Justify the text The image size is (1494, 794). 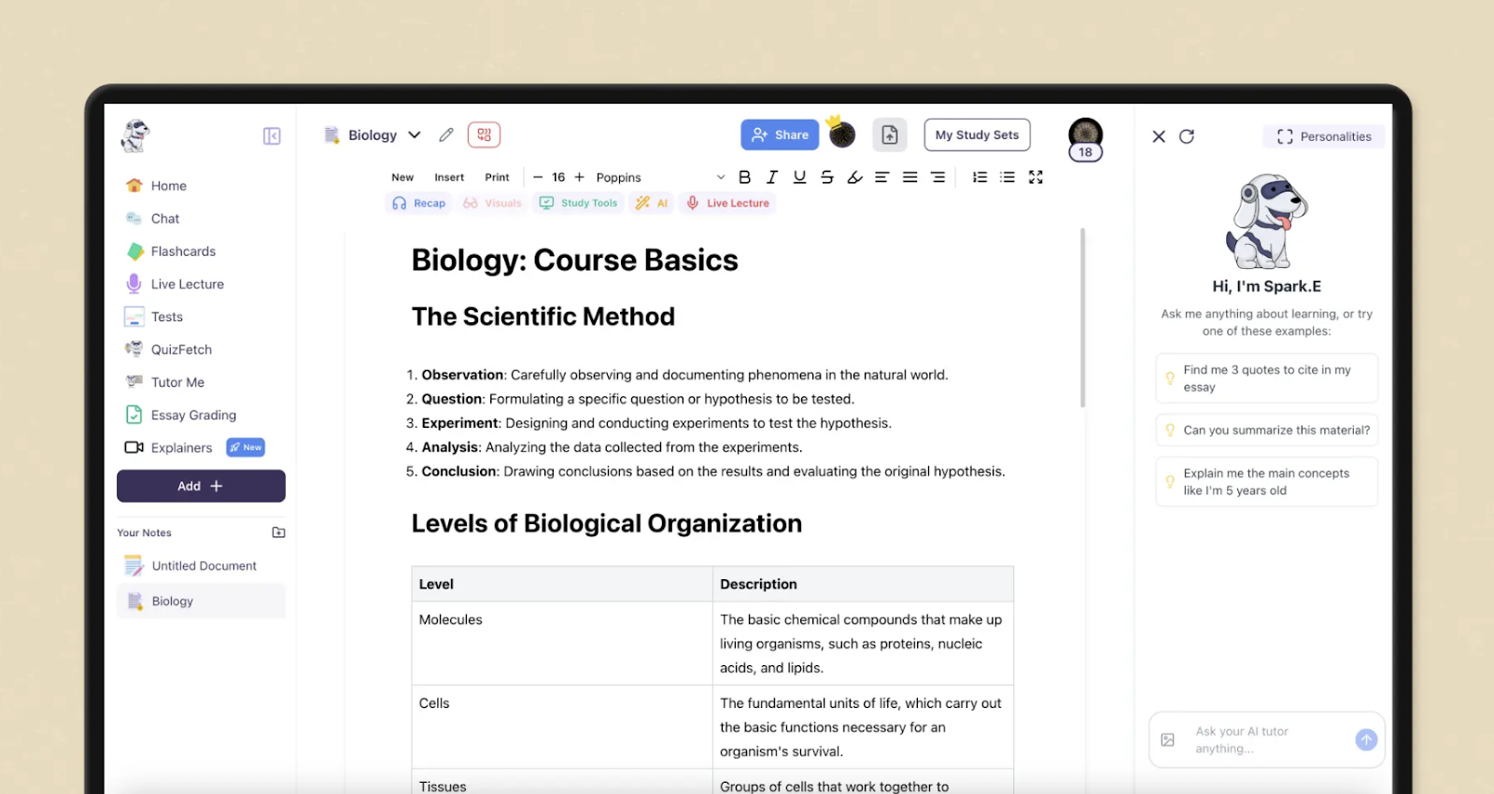[909, 177]
